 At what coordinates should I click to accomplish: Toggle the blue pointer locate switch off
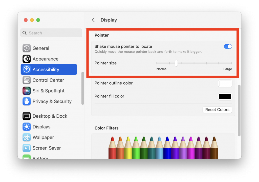(228, 46)
